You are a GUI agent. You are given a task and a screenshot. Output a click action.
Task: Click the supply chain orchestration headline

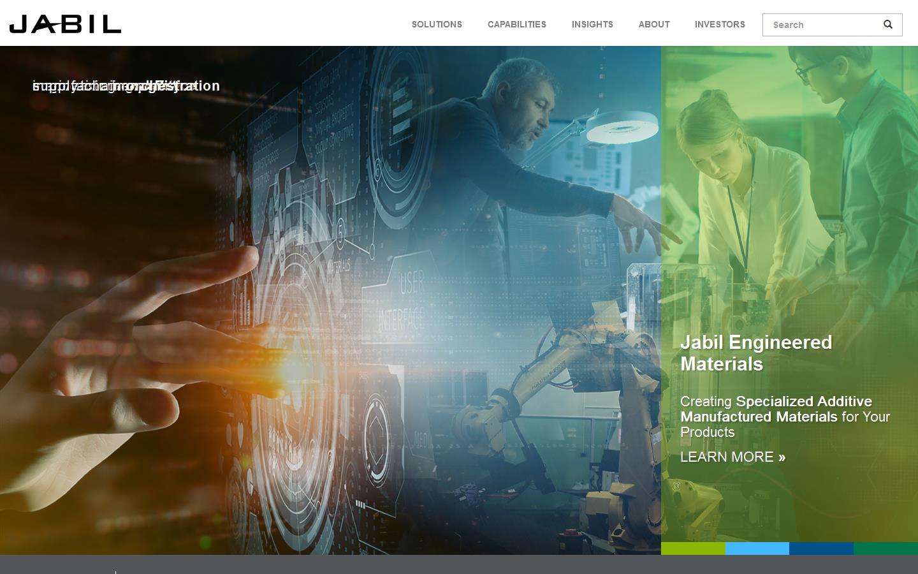tap(126, 85)
